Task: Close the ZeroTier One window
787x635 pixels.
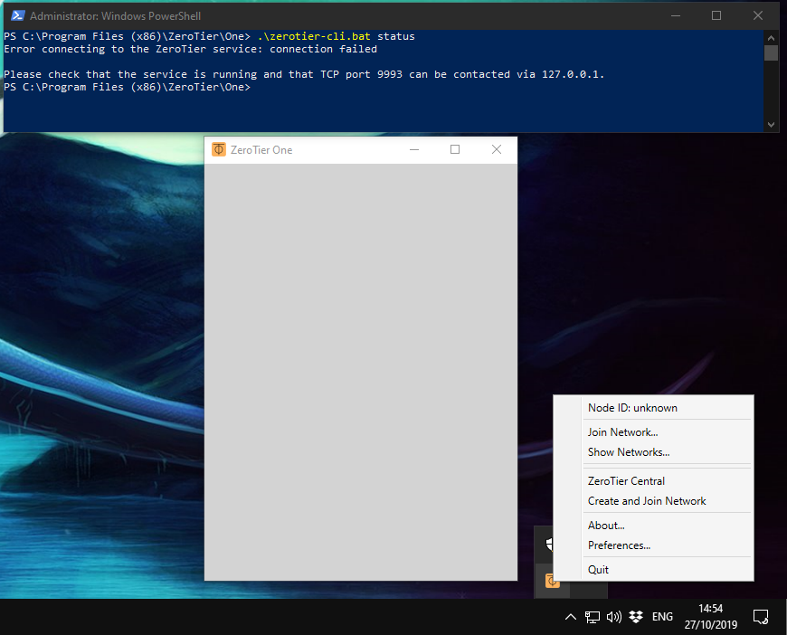Action: [497, 149]
